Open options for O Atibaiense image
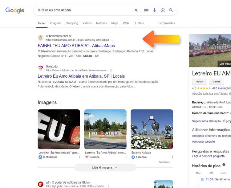231x188 pixels. (79, 157)
